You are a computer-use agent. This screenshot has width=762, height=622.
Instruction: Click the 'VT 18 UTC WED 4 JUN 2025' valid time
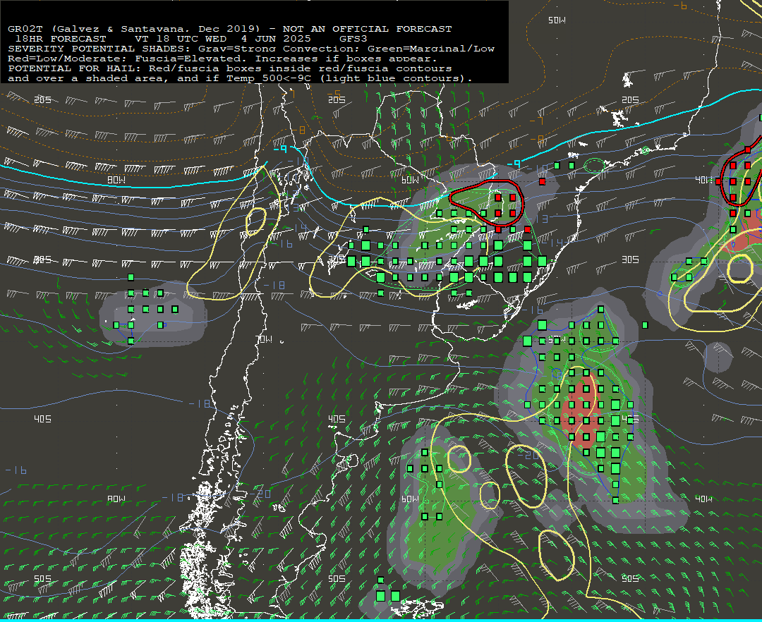point(222,39)
